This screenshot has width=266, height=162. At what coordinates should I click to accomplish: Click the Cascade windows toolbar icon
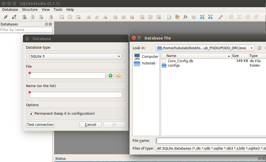click(256, 17)
